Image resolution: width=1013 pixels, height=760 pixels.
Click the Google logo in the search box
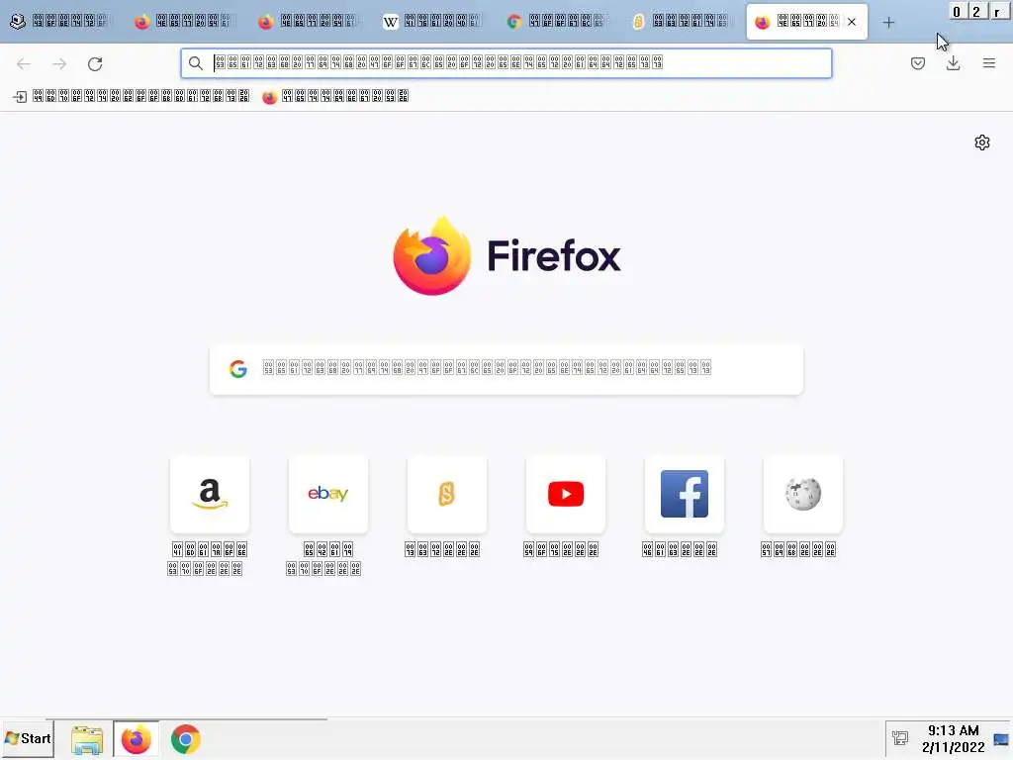click(x=237, y=369)
